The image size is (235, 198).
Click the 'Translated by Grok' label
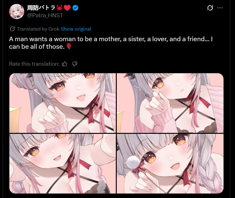(38, 29)
